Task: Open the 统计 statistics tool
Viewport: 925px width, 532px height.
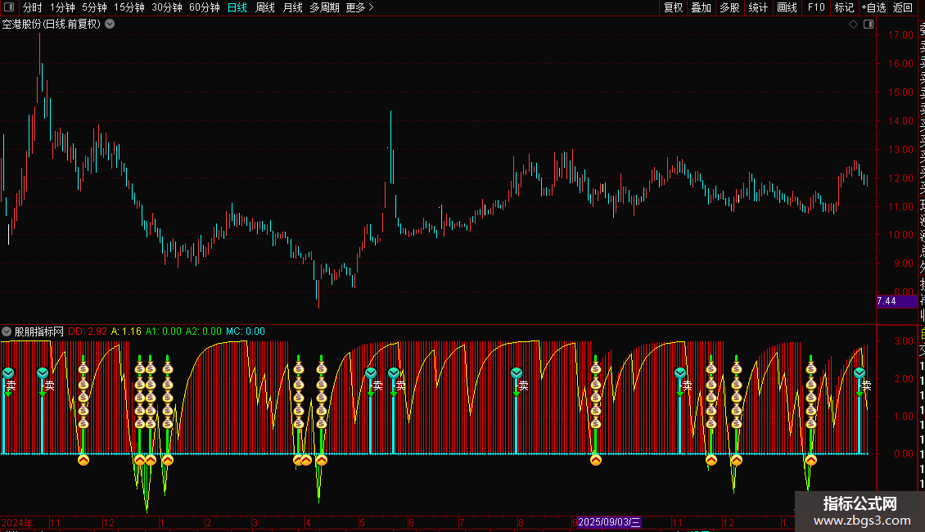Action: (758, 7)
